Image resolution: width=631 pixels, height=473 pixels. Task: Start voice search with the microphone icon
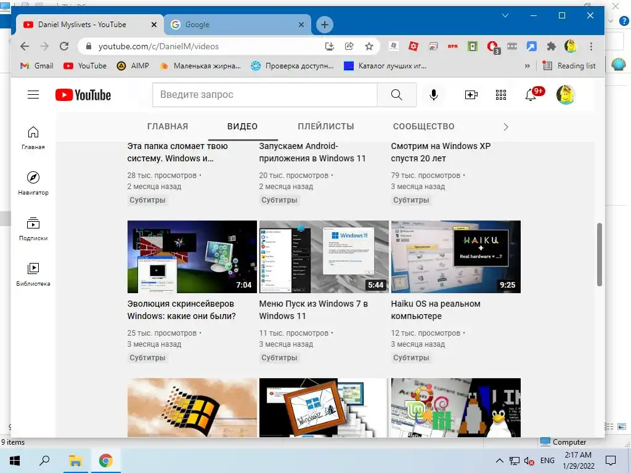tap(433, 95)
